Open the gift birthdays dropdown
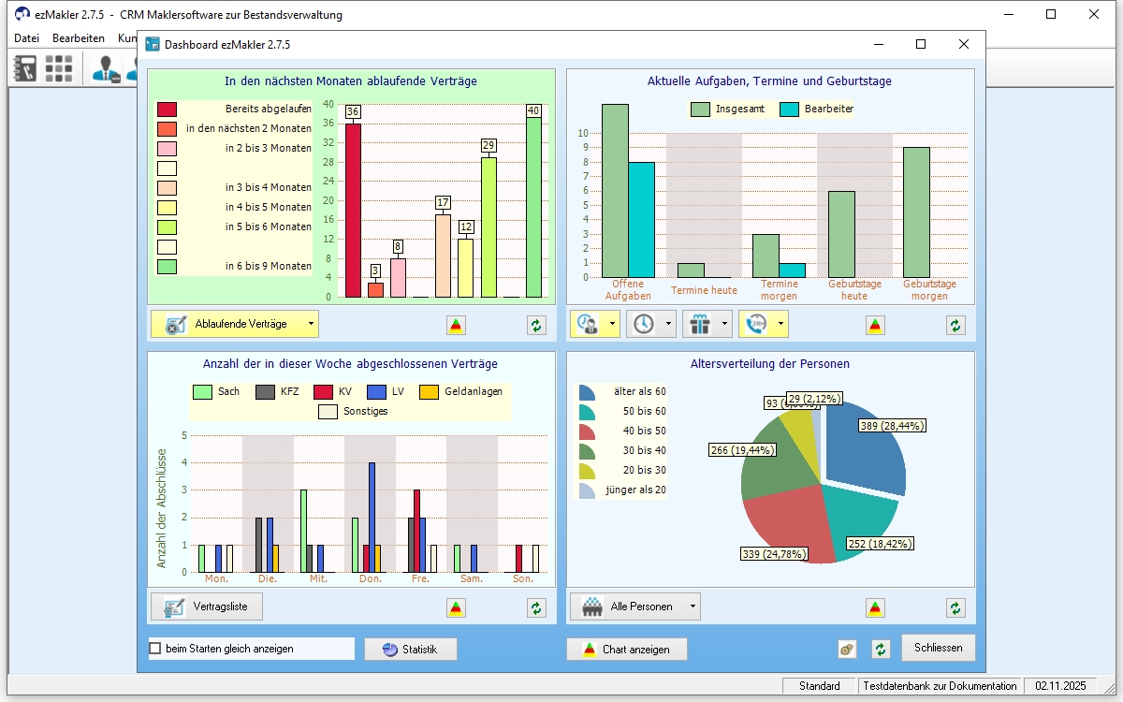Screen dimensions: 1123x702 [707, 324]
